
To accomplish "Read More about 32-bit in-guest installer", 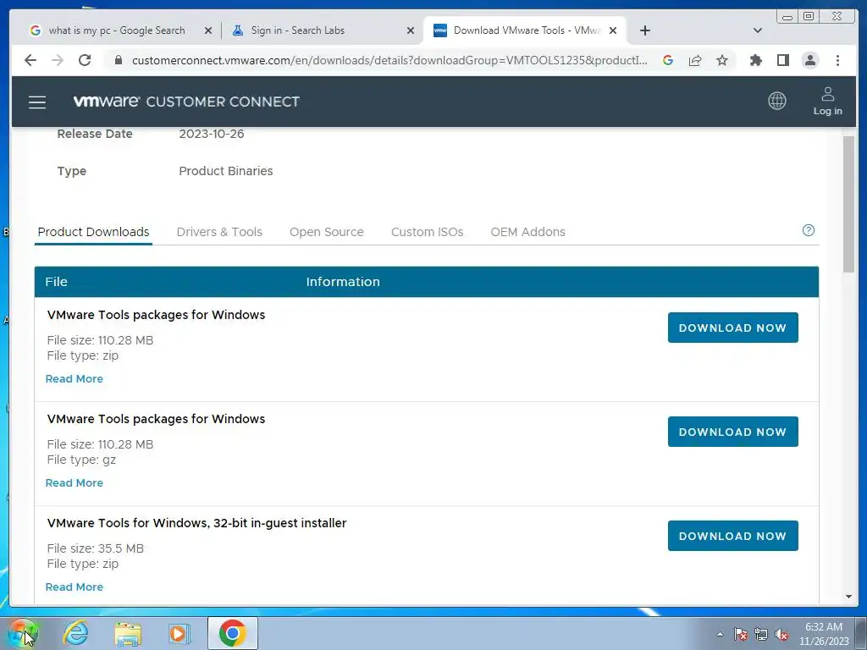I will click(x=75, y=587).
